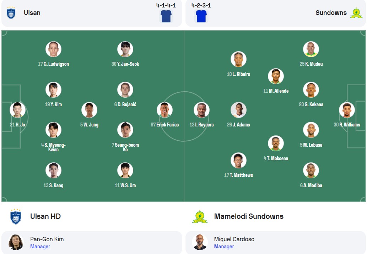Click the Ulsan club crest in header

pos(11,13)
